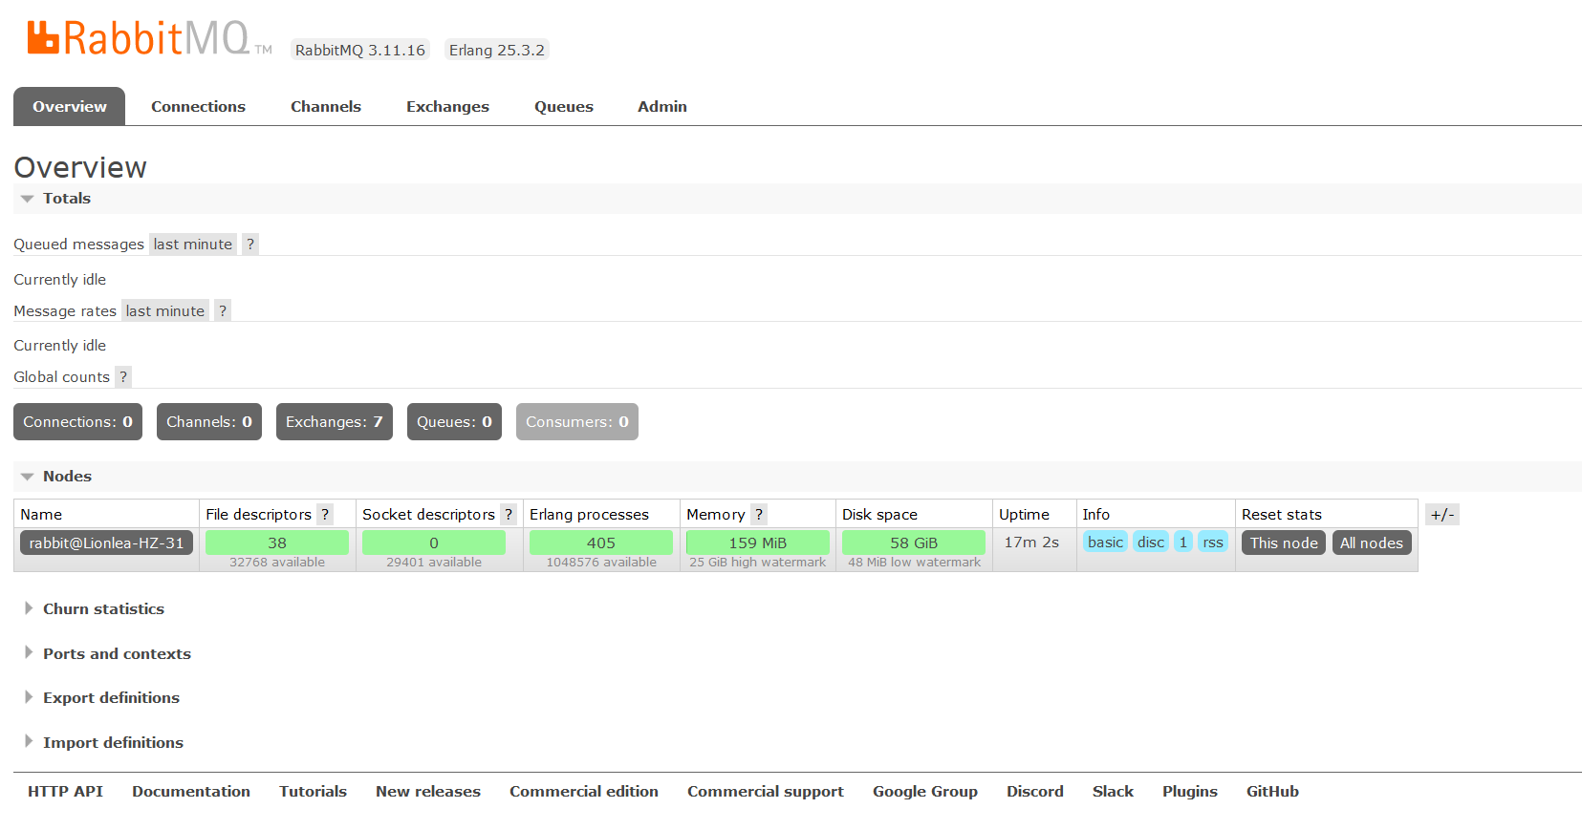Open the Queues tab
This screenshot has width=1582, height=830.
click(x=564, y=107)
